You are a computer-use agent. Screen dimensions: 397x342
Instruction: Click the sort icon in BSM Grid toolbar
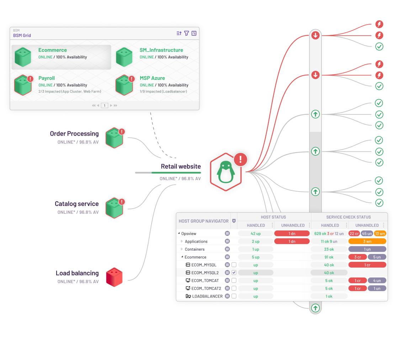pyautogui.click(x=179, y=33)
